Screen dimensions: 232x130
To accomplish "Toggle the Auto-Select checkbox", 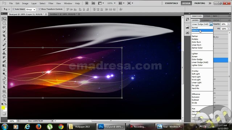I will pyautogui.click(x=13, y=9).
